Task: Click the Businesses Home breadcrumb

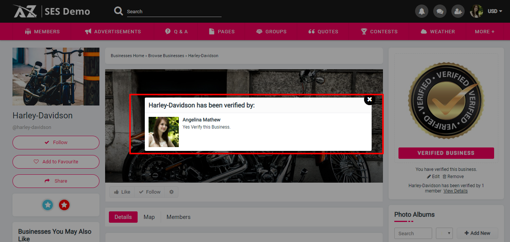Action: (x=127, y=56)
